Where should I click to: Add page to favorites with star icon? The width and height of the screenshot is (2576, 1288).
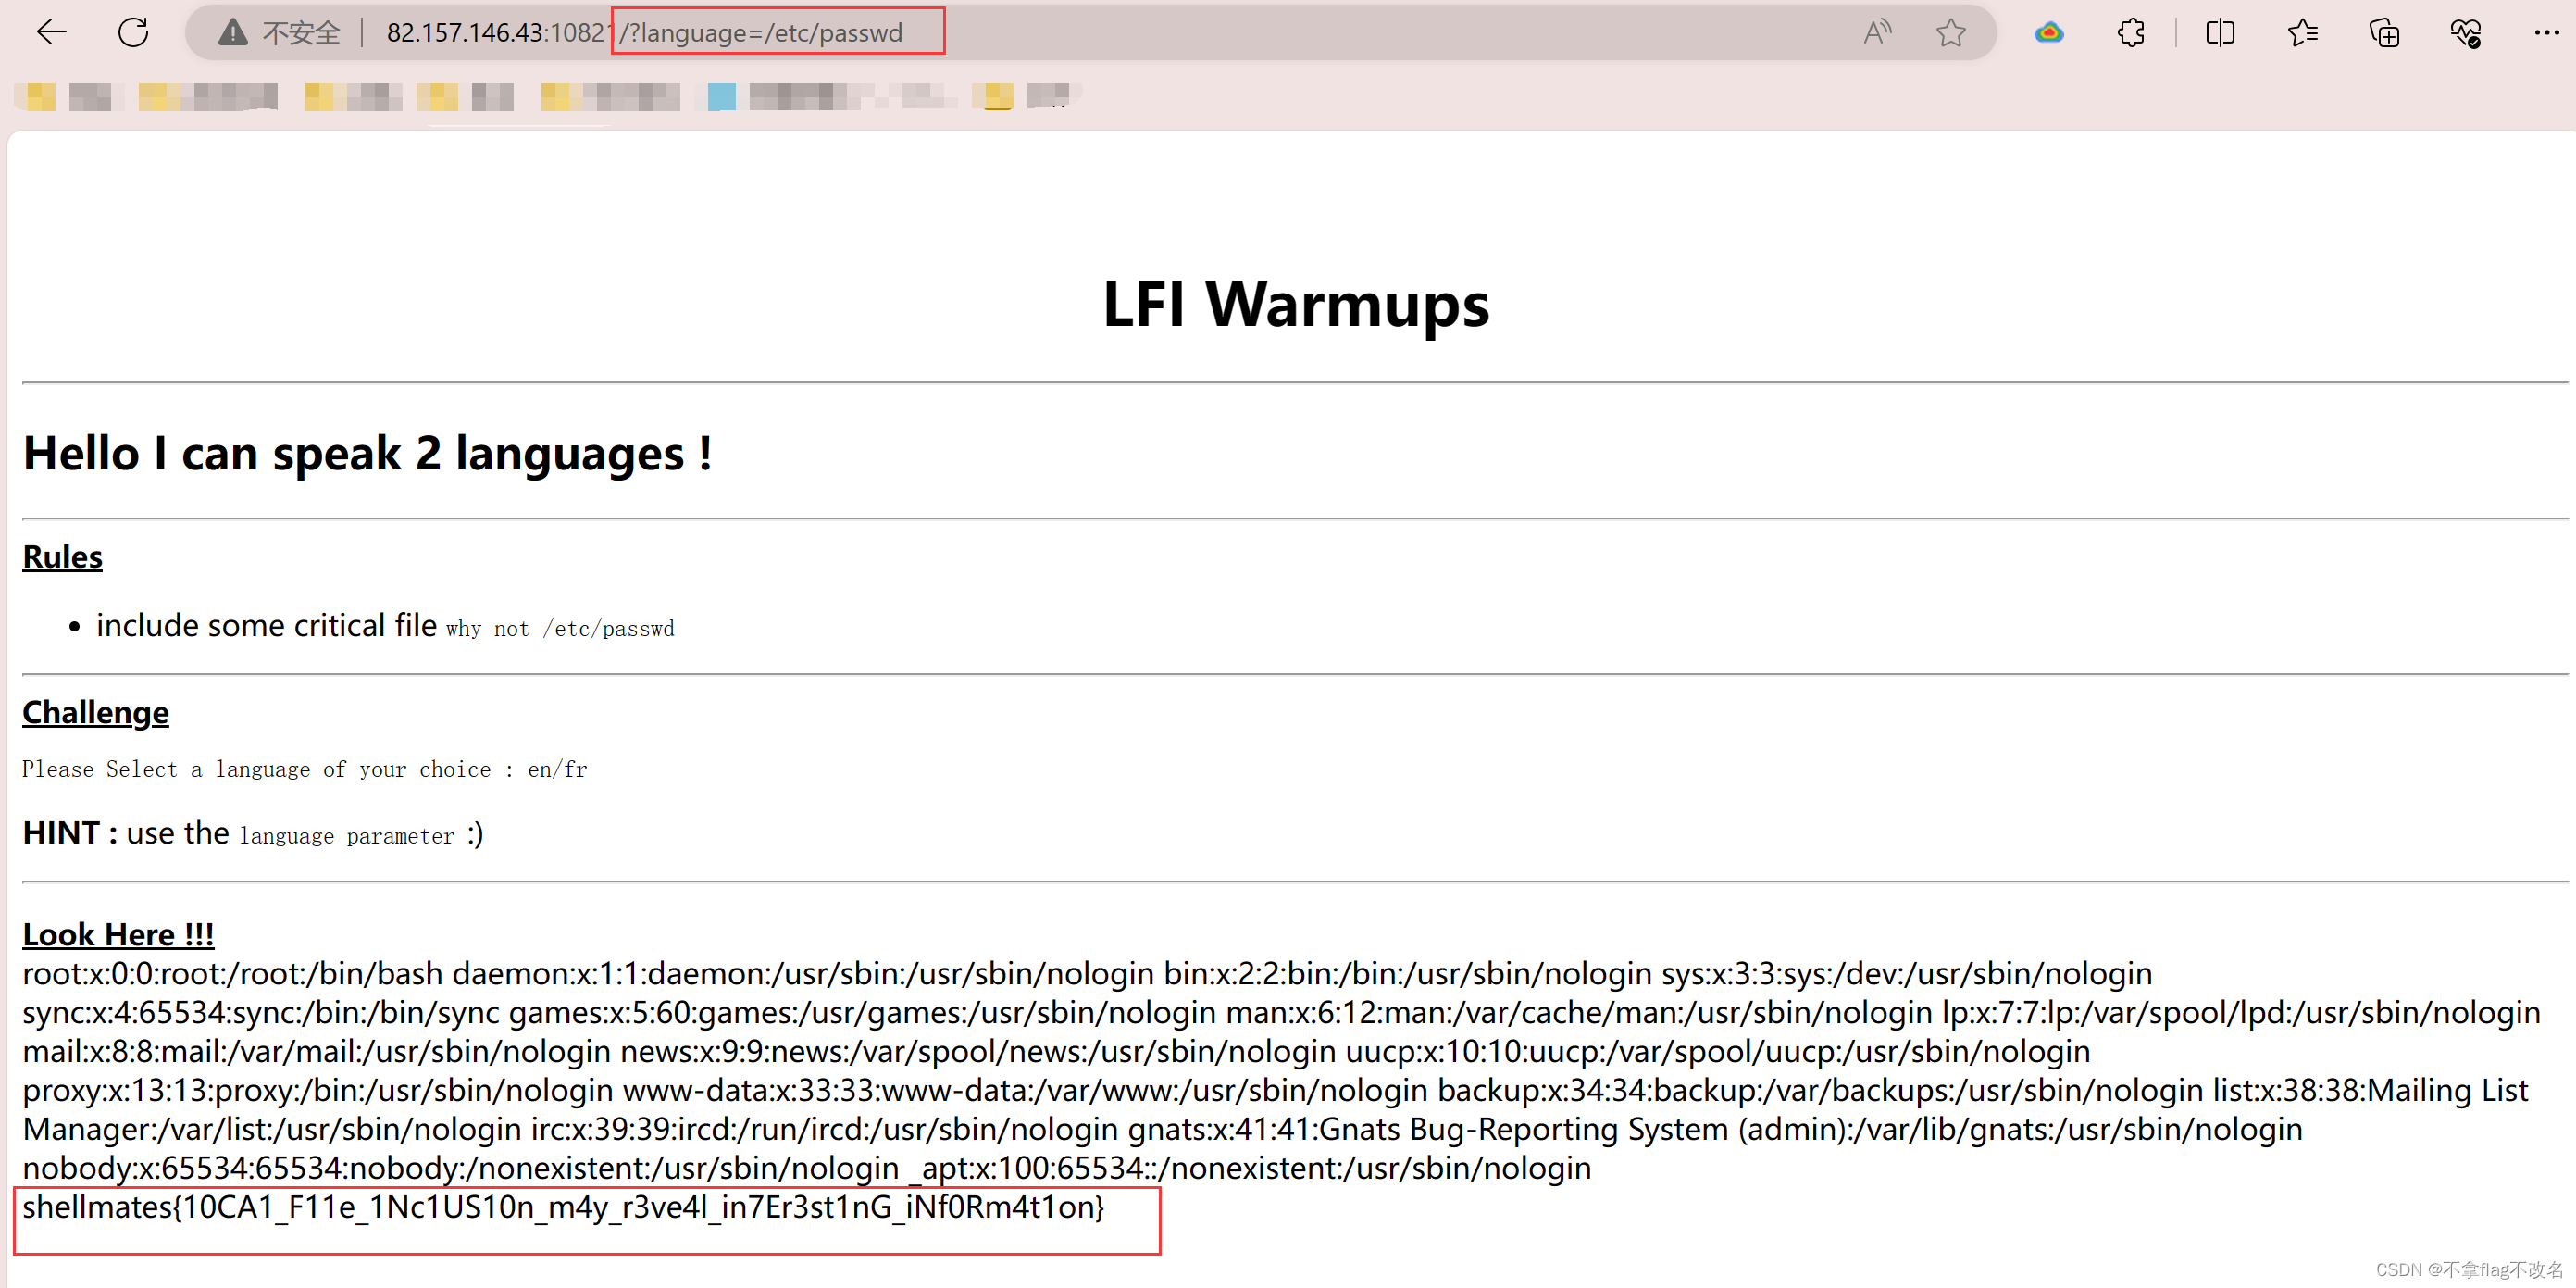pyautogui.click(x=1950, y=32)
